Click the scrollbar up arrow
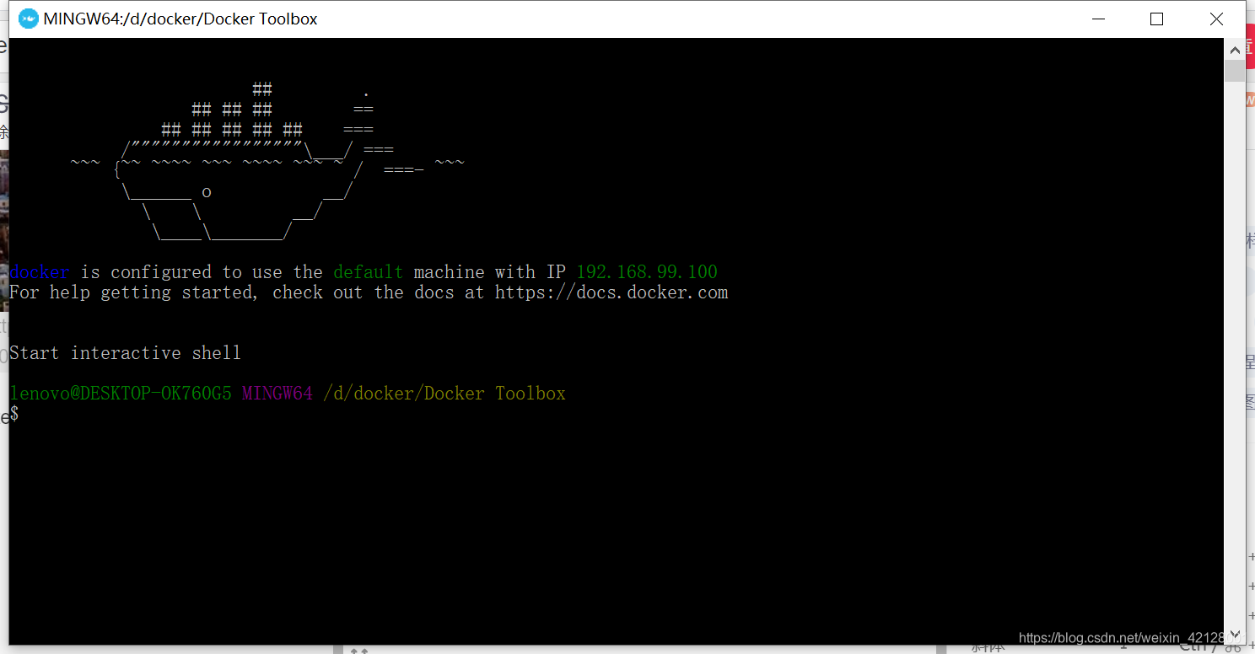1255x654 pixels. [1234, 48]
